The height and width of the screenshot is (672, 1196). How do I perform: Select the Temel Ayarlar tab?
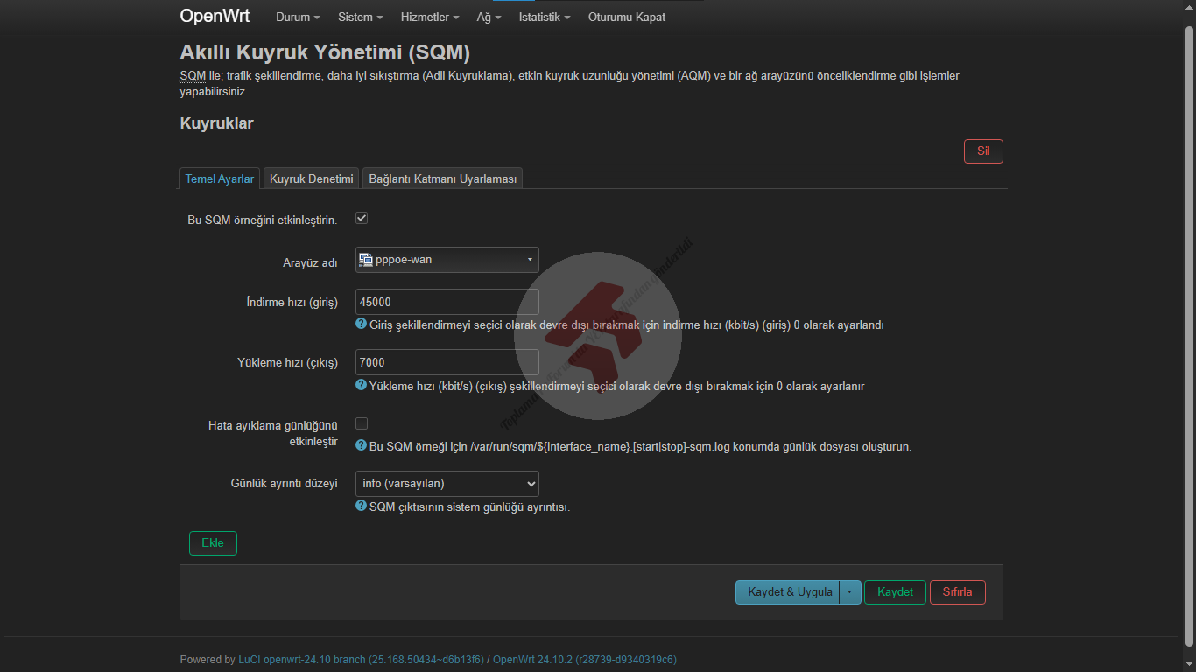click(x=220, y=178)
